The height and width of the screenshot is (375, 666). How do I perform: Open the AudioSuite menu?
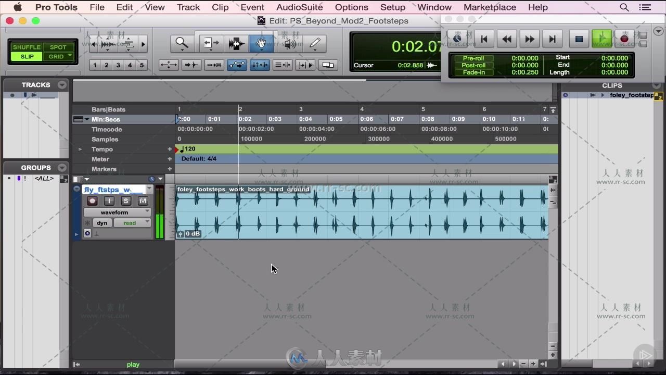[300, 7]
